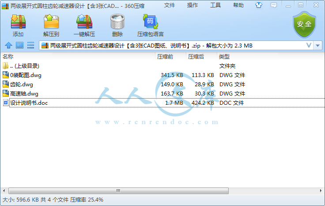Click the 设计说明书.doc file icon
Screen dimensions: 325x206
click(6, 103)
